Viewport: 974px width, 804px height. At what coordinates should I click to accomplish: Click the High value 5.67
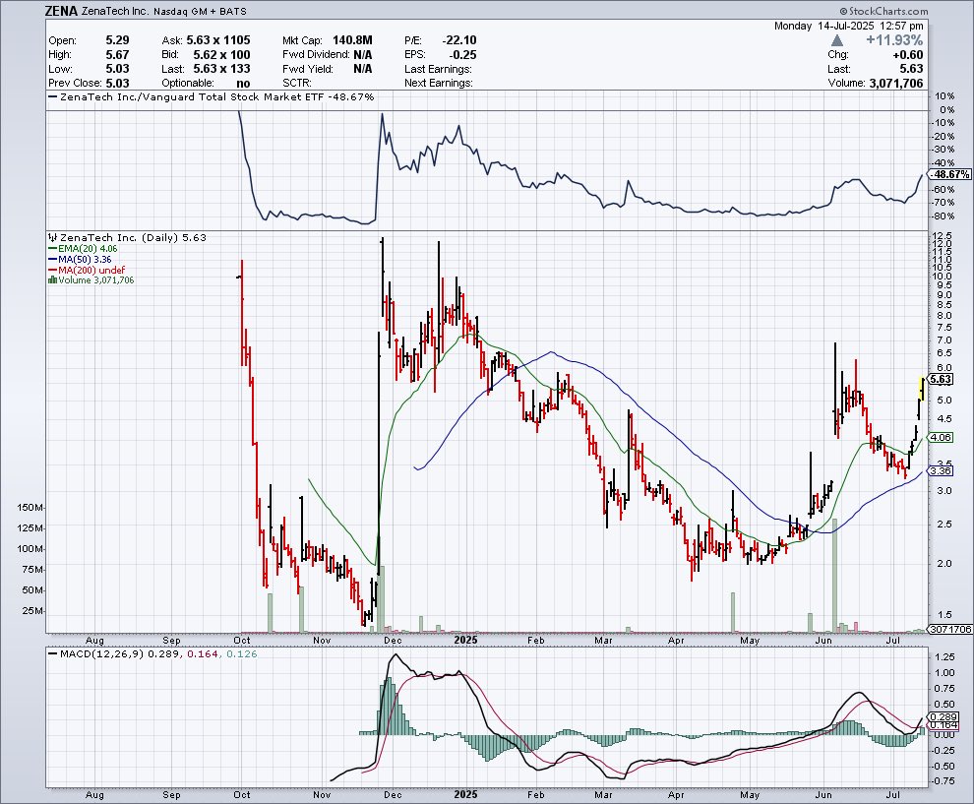point(117,55)
